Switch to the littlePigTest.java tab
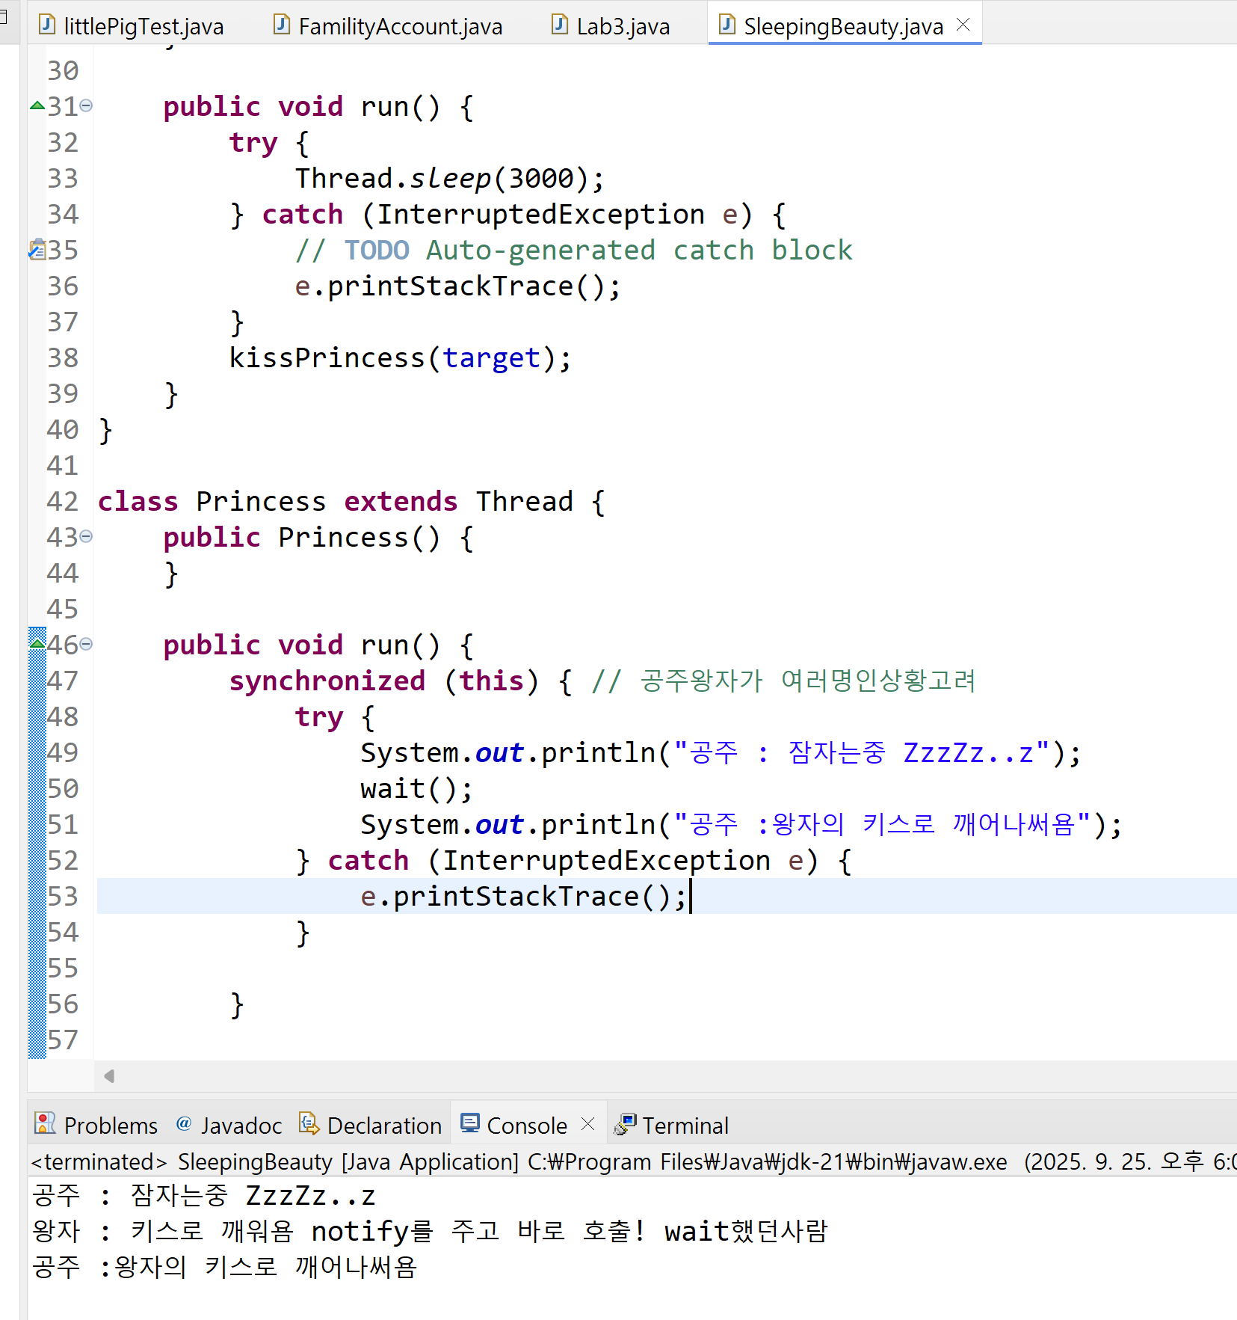Screen dimensions: 1237x1320 coord(132,26)
